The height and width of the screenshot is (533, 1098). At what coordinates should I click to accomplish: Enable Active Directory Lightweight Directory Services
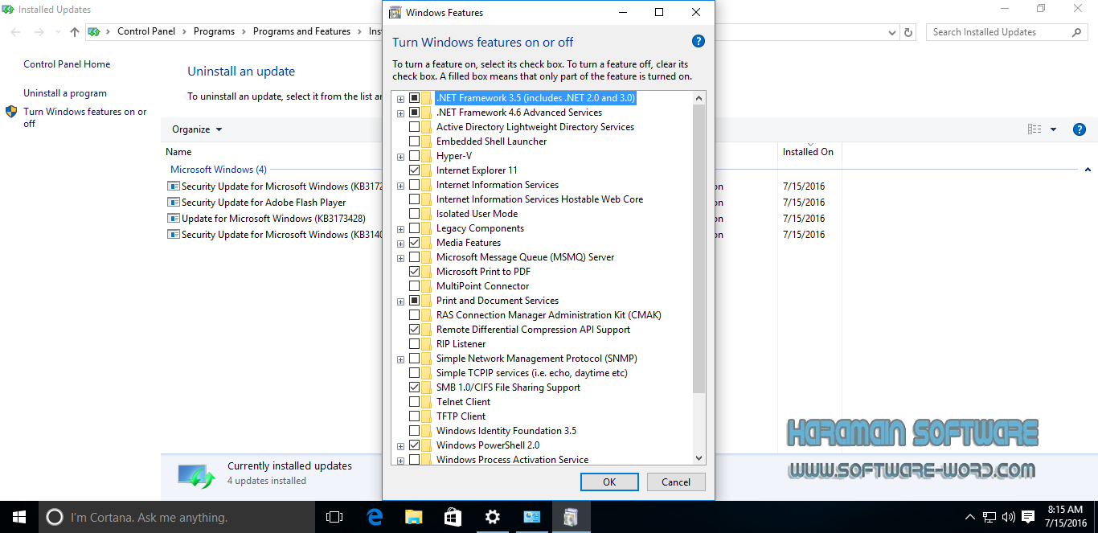415,127
